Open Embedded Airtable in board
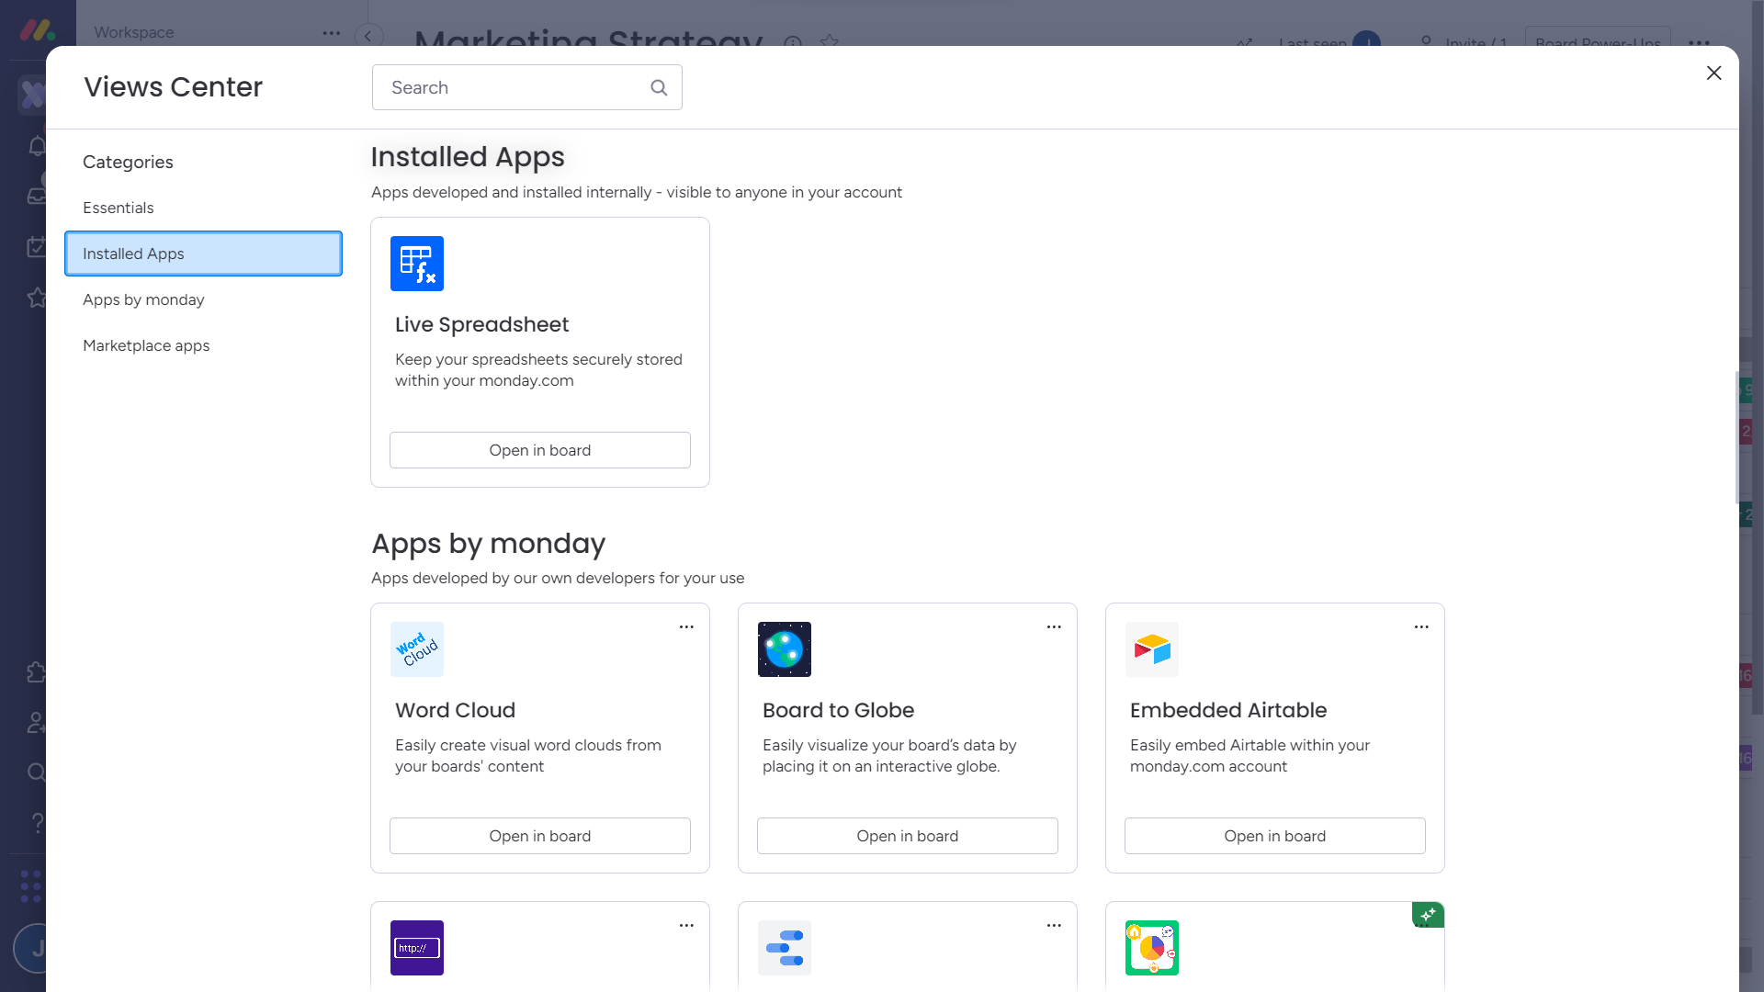Viewport: 1764px width, 992px height. 1274,836
